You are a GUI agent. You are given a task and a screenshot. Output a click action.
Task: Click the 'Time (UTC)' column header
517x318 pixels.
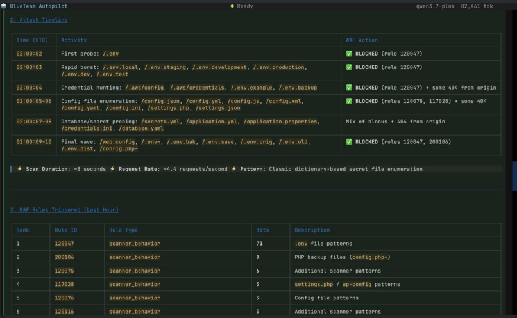click(32, 40)
